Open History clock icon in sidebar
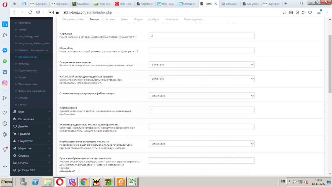The width and height of the screenshot is (332, 187). coord(5,124)
